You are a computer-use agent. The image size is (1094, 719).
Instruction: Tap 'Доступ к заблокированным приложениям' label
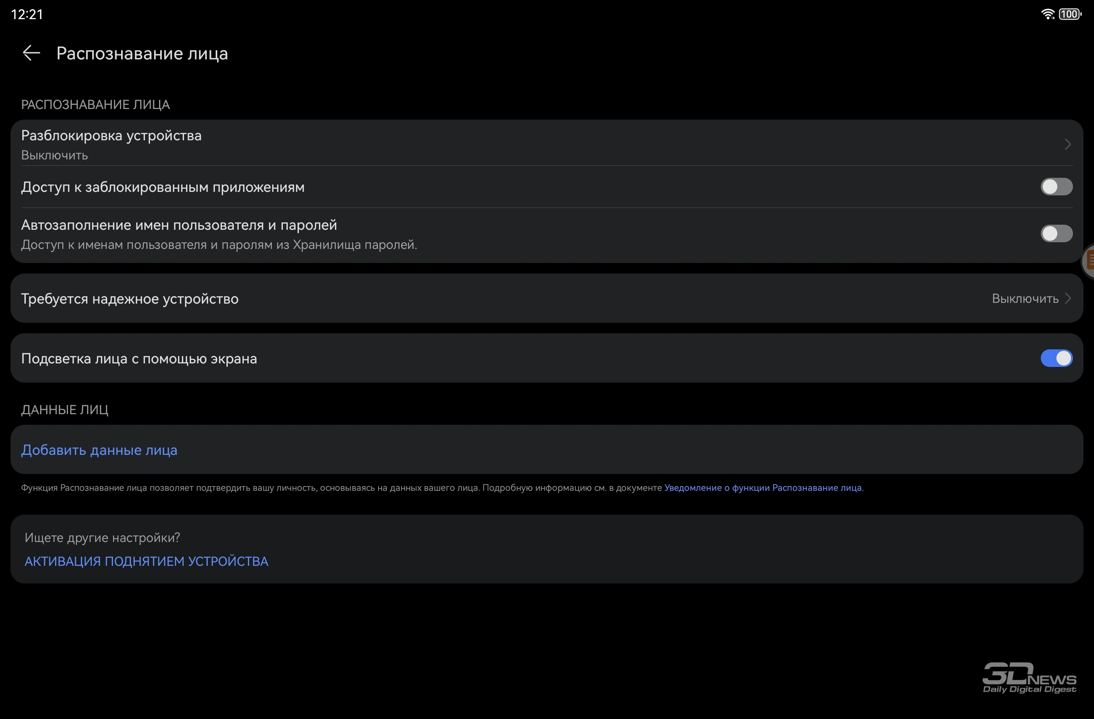click(163, 187)
